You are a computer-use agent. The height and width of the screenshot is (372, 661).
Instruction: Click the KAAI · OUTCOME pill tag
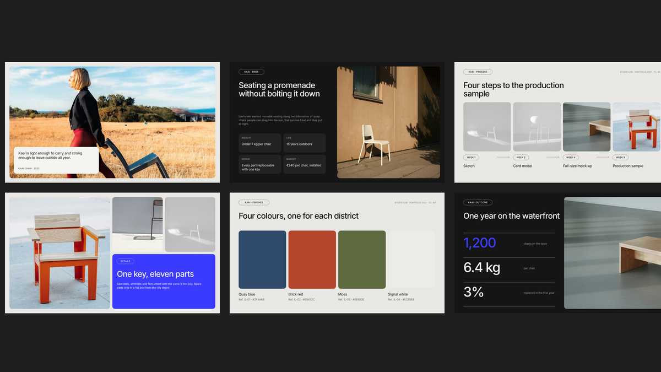coord(478,202)
